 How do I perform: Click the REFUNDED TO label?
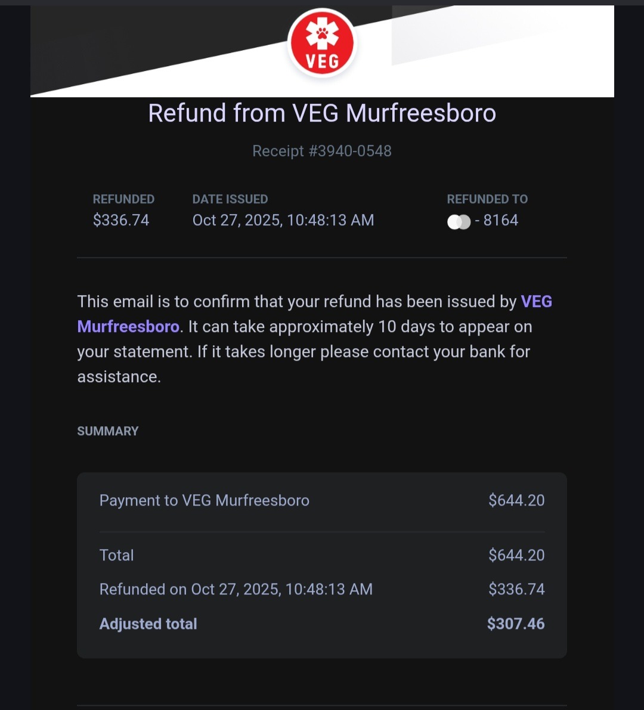(487, 199)
